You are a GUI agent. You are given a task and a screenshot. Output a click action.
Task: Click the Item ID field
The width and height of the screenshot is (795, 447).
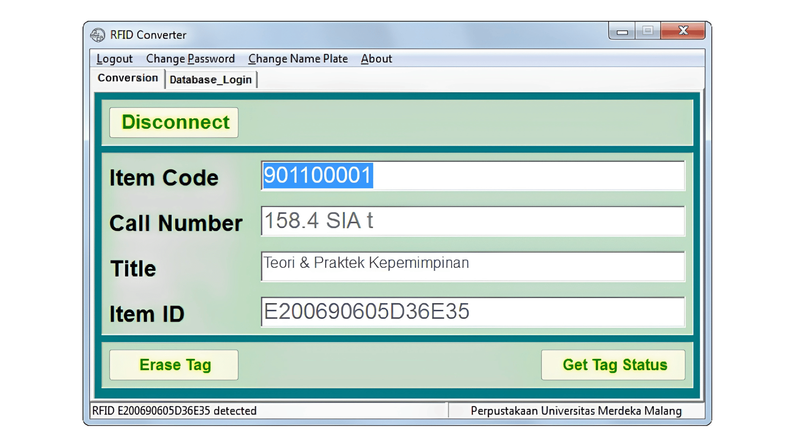pyautogui.click(x=473, y=312)
